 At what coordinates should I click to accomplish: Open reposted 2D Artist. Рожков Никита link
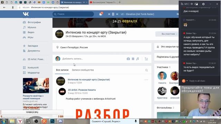[82, 90]
